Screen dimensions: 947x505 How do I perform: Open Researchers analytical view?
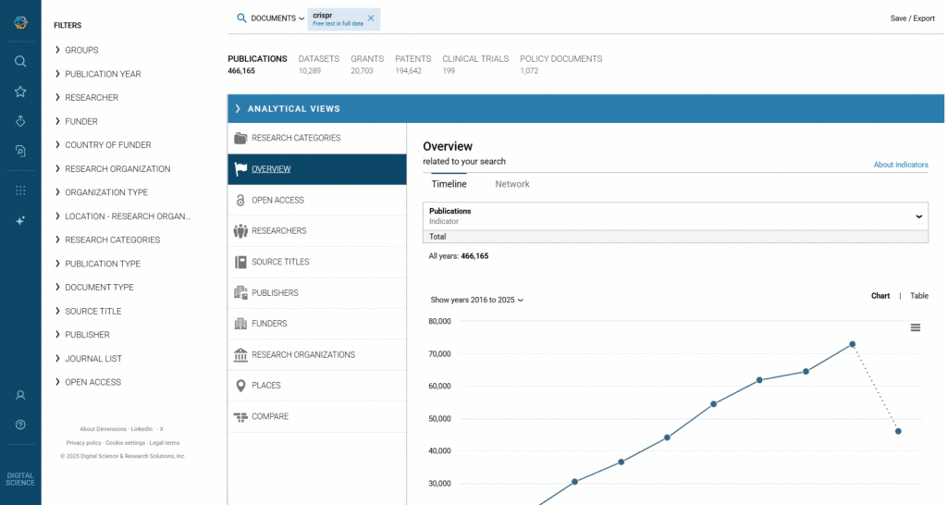coord(278,231)
